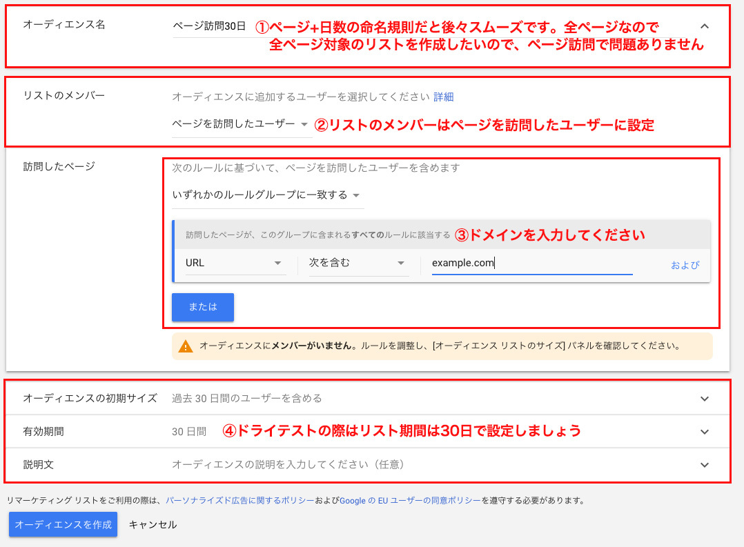Image resolution: width=744 pixels, height=547 pixels.
Task: Expand the 説明文 section chevron
Action: point(704,465)
